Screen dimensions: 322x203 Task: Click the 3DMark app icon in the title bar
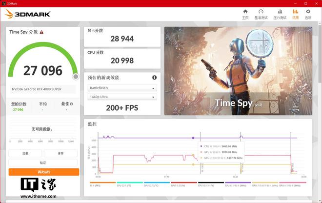(x=4, y=3)
